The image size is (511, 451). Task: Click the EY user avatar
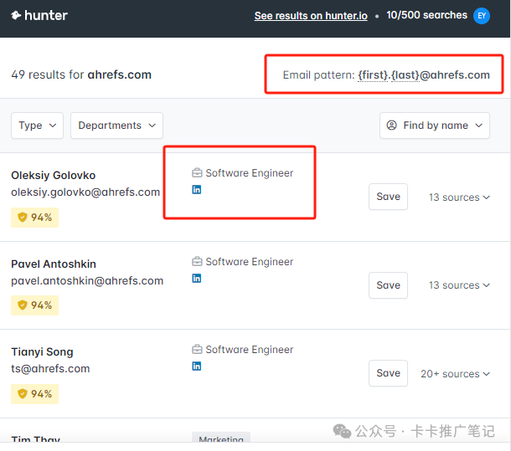coord(482,16)
